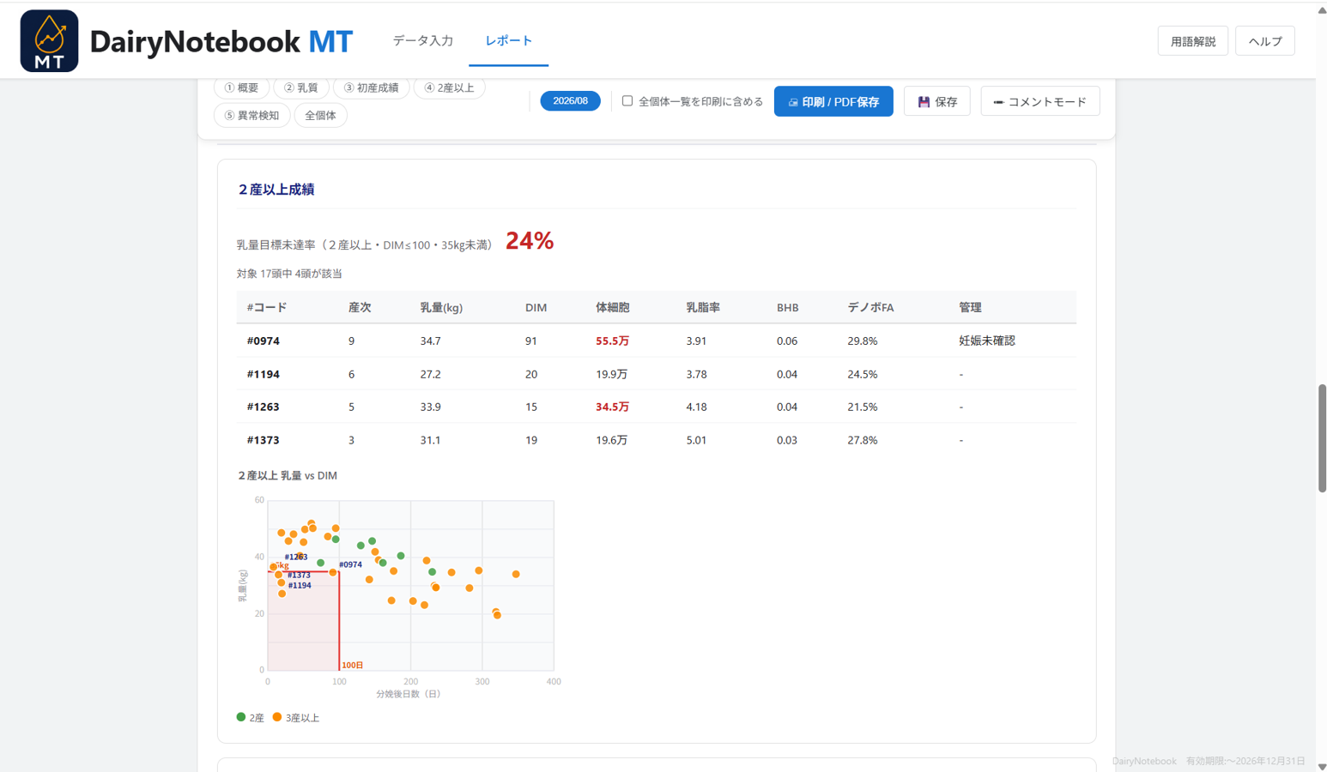Toggle the 3産以上 legend series
This screenshot has height=772, width=1327.
pos(295,717)
